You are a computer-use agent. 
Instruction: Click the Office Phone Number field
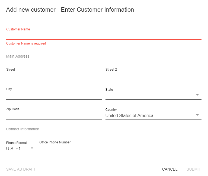[120, 149]
